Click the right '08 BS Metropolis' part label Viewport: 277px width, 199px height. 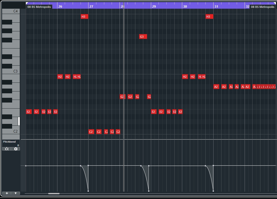coord(262,7)
